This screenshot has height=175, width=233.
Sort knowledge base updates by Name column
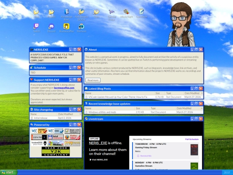point(110,108)
